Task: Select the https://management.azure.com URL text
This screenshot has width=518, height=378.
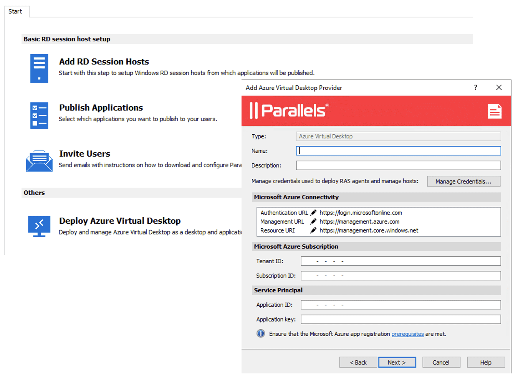Action: tap(359, 221)
